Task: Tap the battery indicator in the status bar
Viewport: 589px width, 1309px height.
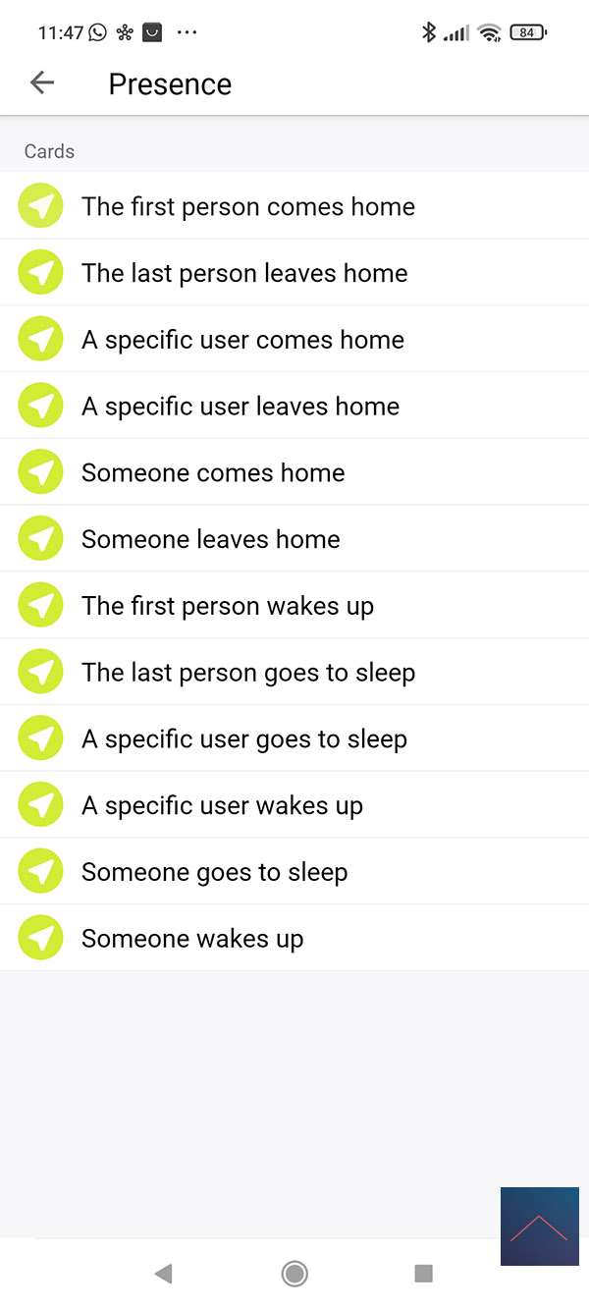Action: point(528,32)
